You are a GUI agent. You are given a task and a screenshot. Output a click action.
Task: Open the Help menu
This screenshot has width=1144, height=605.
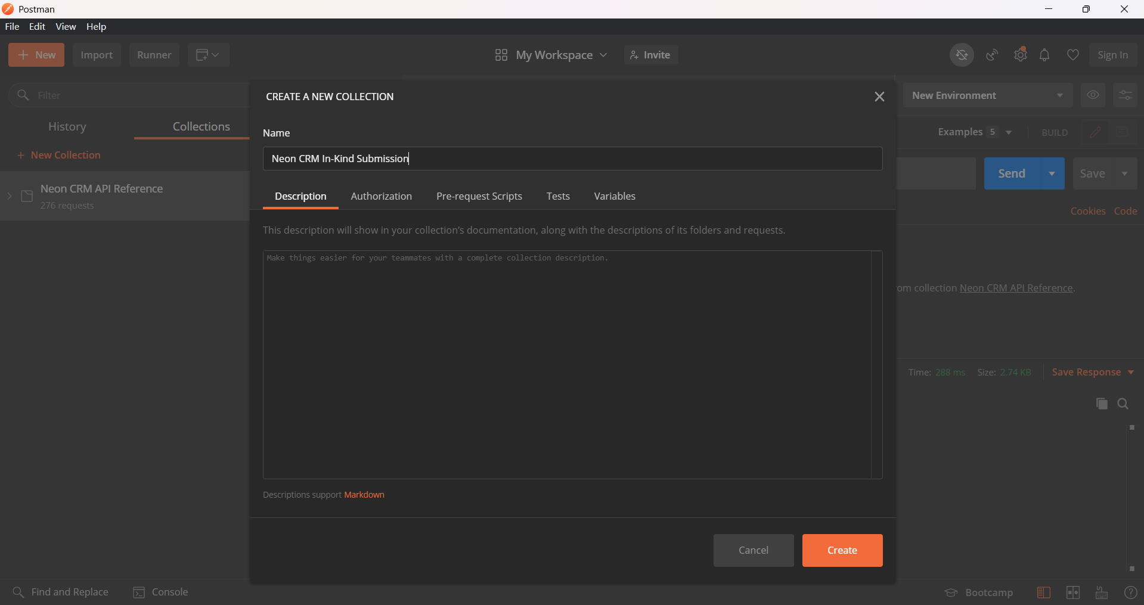point(96,27)
